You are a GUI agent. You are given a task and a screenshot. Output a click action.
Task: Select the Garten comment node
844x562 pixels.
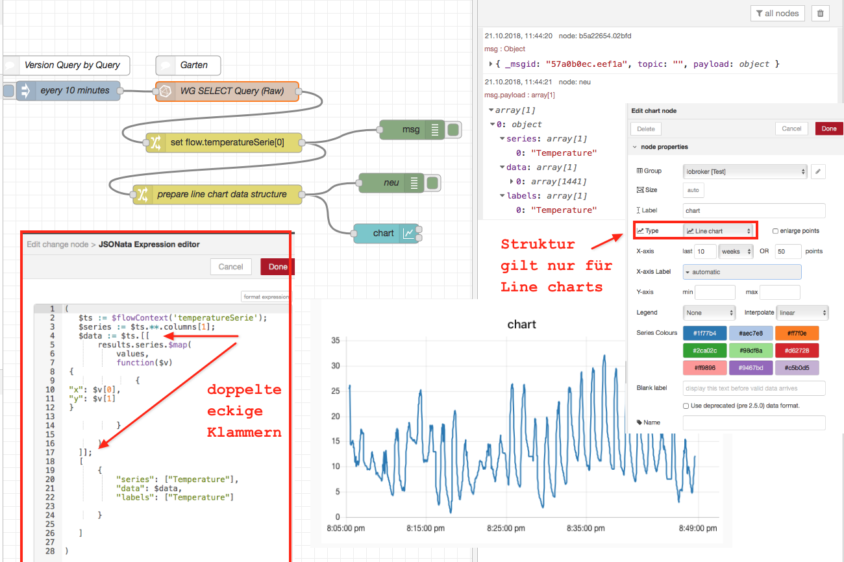pos(188,65)
